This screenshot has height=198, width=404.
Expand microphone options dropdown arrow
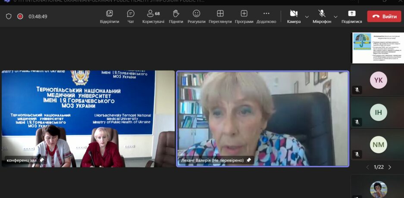337,17
